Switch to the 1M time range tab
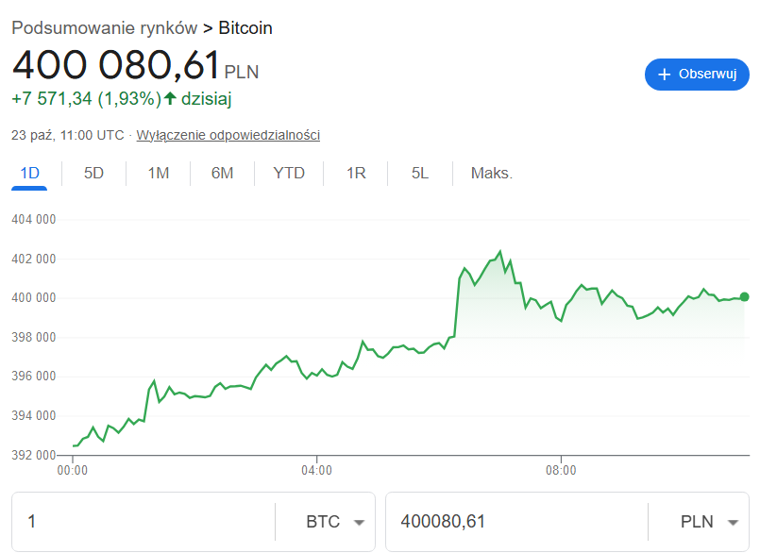 158,174
